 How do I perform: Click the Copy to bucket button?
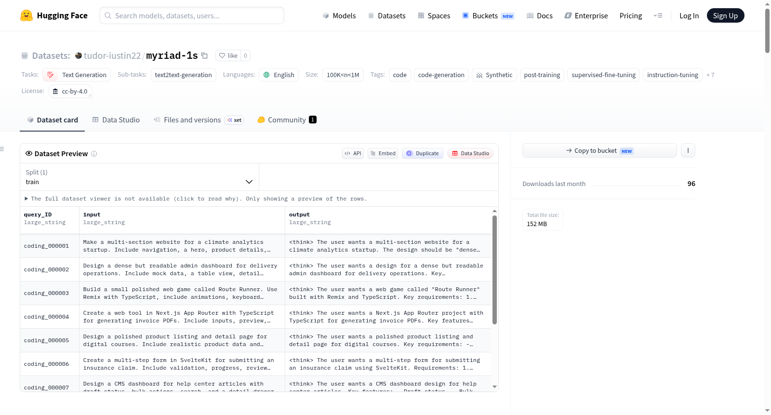pos(599,150)
